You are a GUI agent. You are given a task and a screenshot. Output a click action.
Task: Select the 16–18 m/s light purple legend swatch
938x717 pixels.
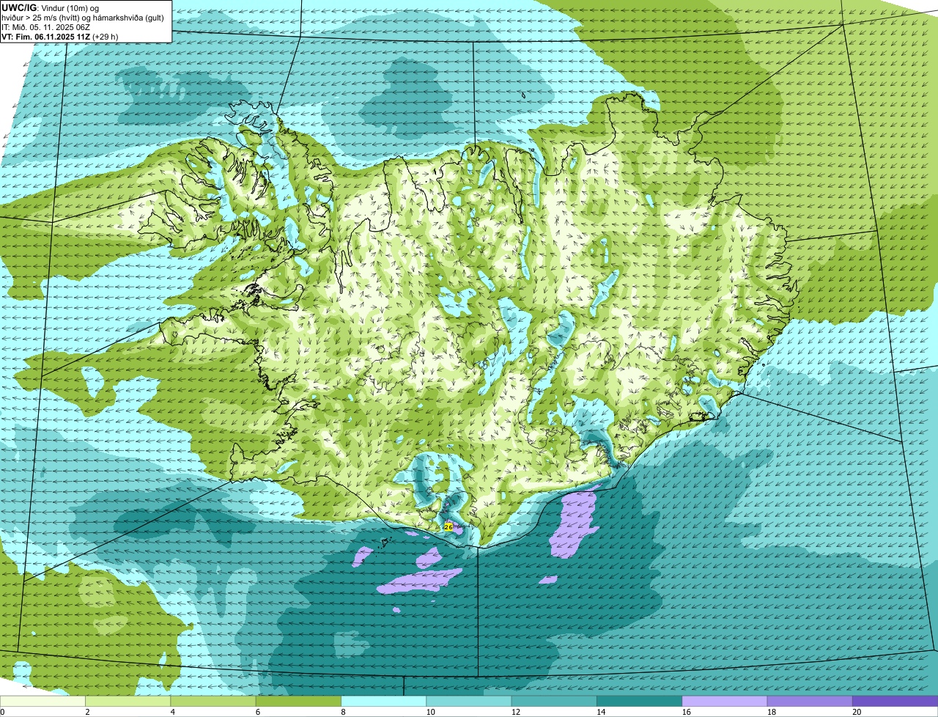pyautogui.click(x=725, y=701)
